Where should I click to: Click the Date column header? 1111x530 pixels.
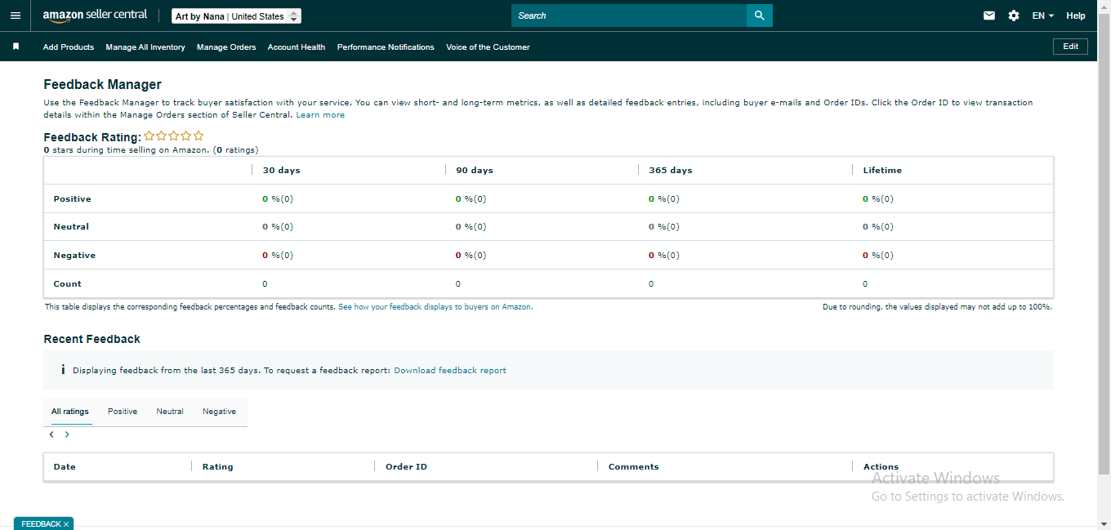pyautogui.click(x=65, y=467)
